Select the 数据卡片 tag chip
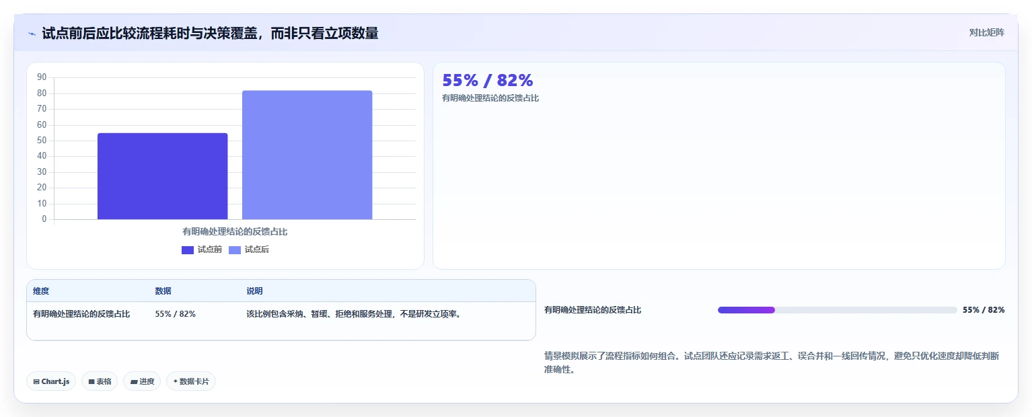This screenshot has width=1032, height=417. [191, 381]
